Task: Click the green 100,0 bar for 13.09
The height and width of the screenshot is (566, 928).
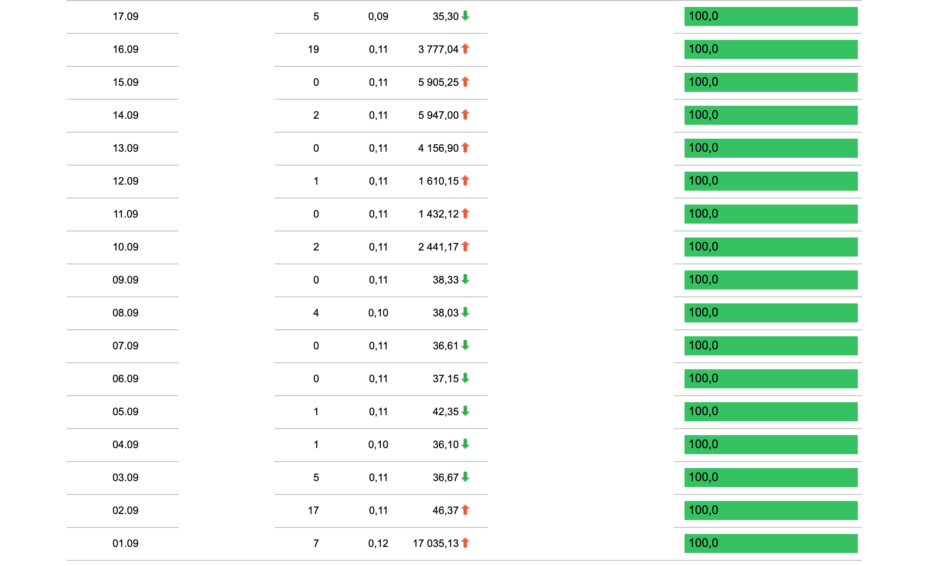Action: [770, 148]
